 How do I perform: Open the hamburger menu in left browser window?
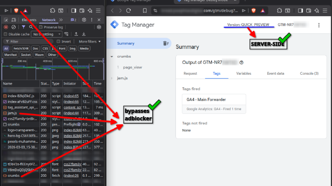98,10
